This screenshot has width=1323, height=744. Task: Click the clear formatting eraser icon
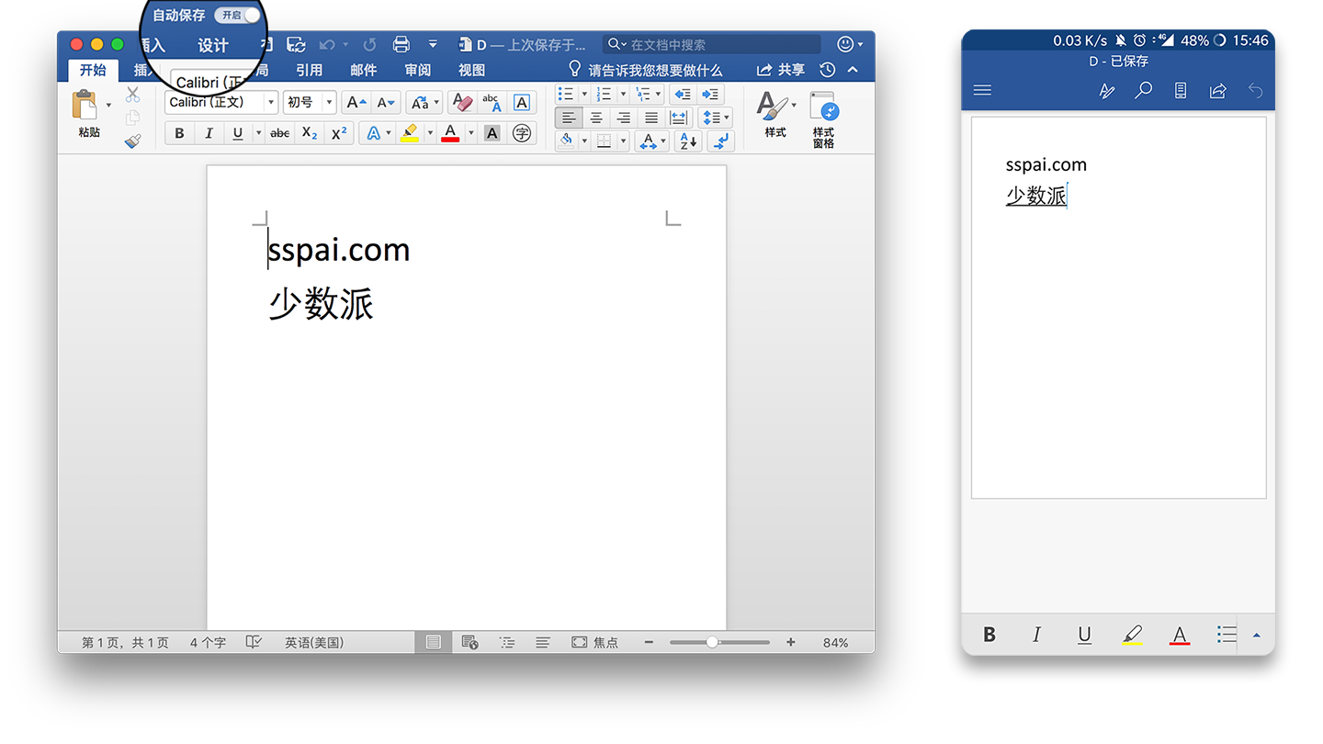click(x=462, y=102)
